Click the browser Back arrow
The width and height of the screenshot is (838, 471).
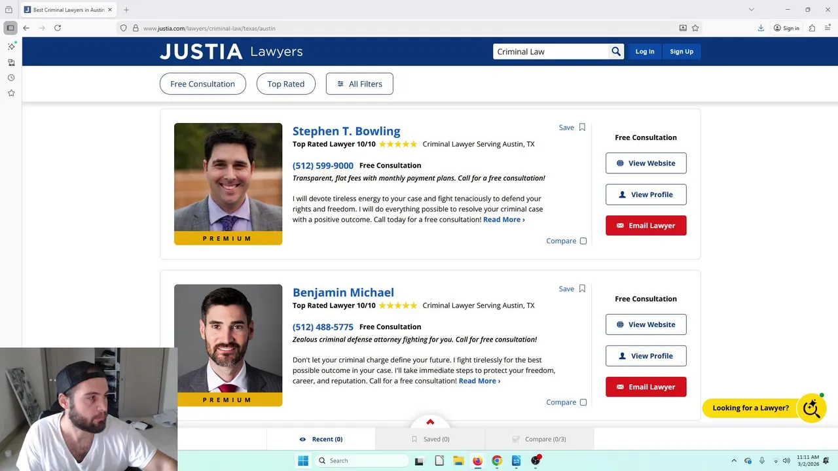[x=26, y=28]
